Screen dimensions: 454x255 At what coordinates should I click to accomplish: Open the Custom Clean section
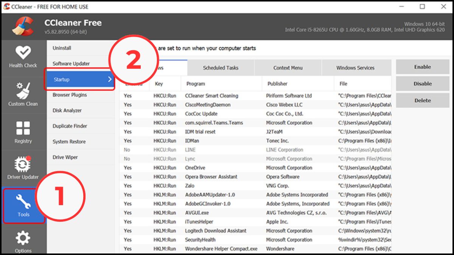click(23, 94)
